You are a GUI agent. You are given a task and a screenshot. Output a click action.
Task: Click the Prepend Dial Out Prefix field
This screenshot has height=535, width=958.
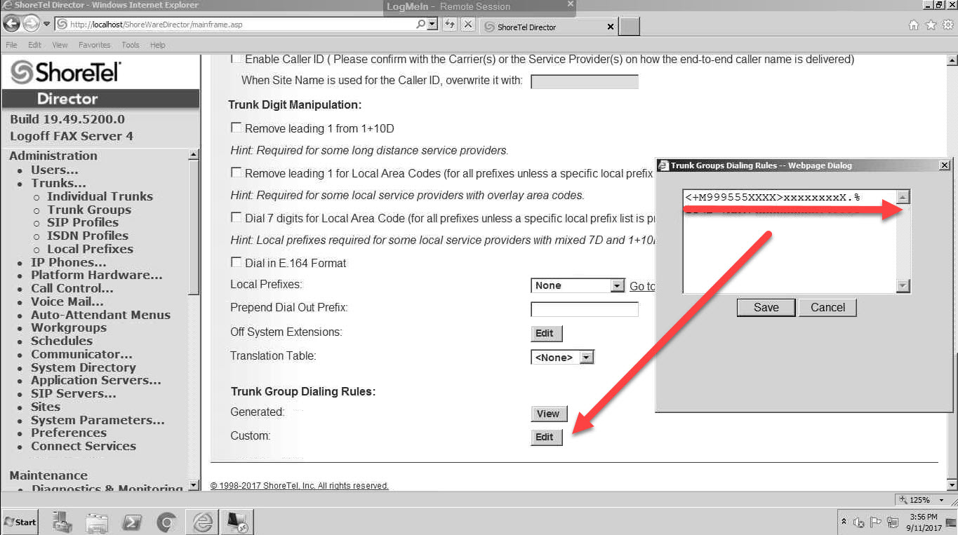pos(585,309)
